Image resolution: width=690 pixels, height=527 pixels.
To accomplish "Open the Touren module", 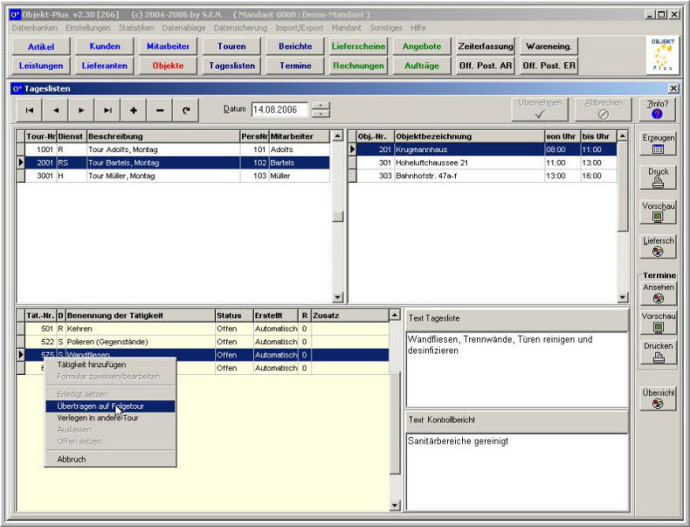I will point(231,46).
